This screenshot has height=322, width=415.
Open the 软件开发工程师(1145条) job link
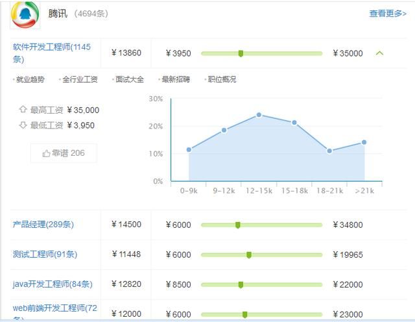(52, 53)
